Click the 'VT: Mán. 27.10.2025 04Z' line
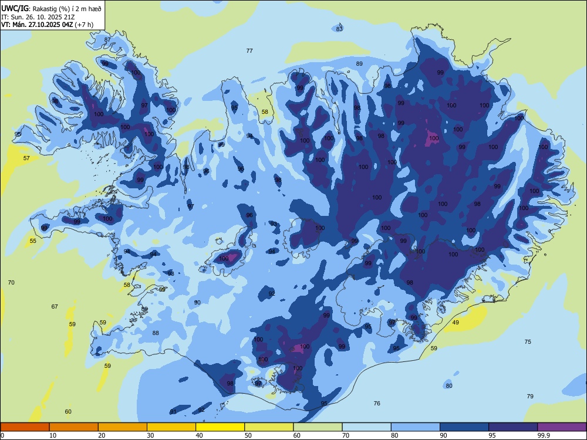 38,25
